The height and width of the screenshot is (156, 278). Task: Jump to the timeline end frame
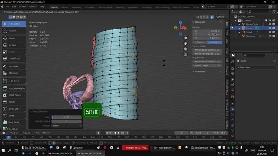[126, 133]
